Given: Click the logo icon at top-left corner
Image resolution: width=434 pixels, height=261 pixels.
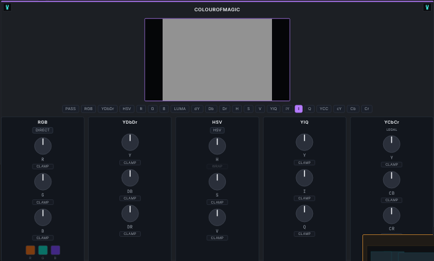Looking at the screenshot, I should point(7,8).
